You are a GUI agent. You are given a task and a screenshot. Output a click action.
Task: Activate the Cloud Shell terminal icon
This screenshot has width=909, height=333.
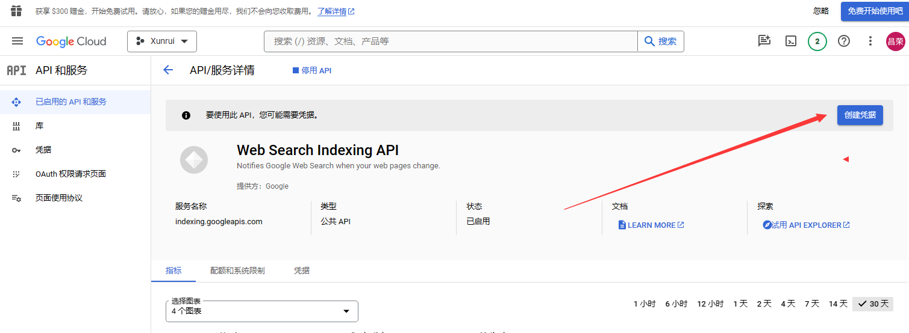click(791, 41)
